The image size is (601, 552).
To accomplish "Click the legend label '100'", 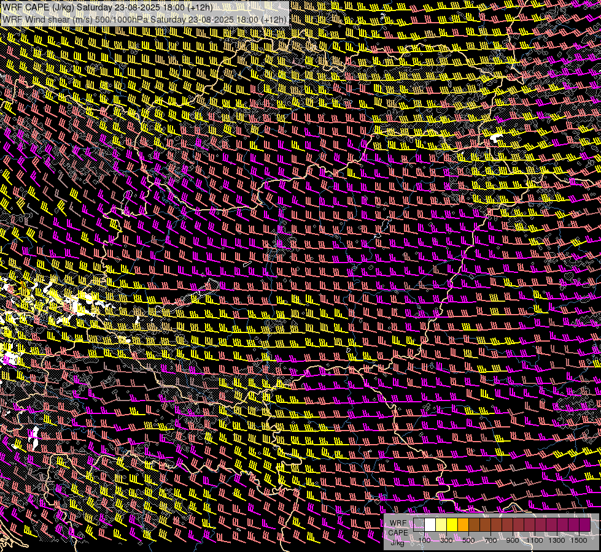I will (424, 540).
